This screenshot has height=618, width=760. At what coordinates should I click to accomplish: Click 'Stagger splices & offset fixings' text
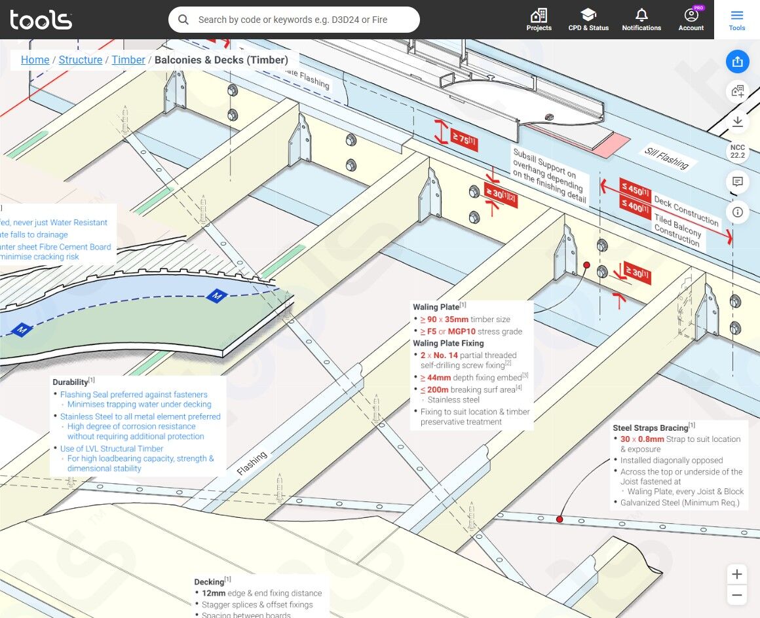257,604
